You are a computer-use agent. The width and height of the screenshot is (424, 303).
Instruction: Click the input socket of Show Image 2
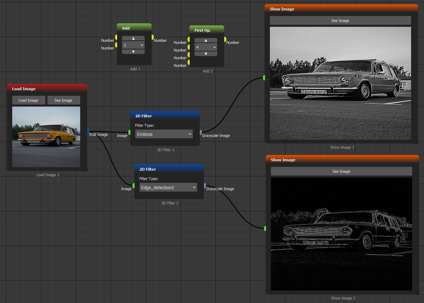click(x=265, y=228)
